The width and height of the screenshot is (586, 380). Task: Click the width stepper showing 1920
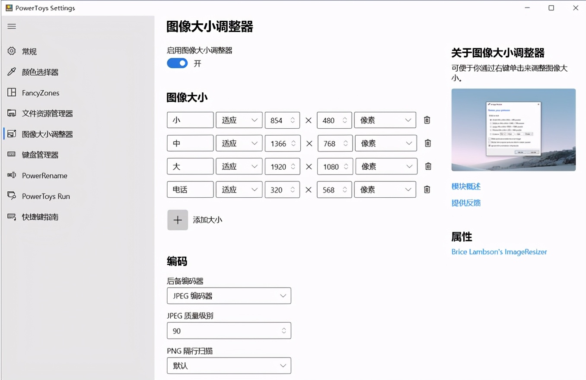coord(283,166)
